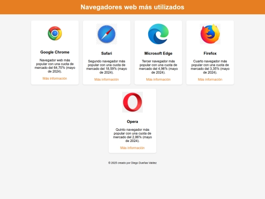Select the Firefox card heading
The width and height of the screenshot is (265, 199).
210,53
